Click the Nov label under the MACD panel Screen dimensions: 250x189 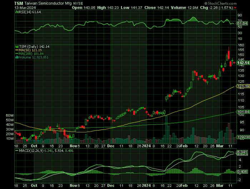coord(73,185)
